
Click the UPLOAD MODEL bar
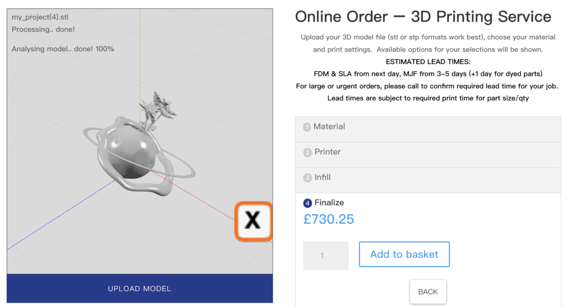[x=139, y=289]
